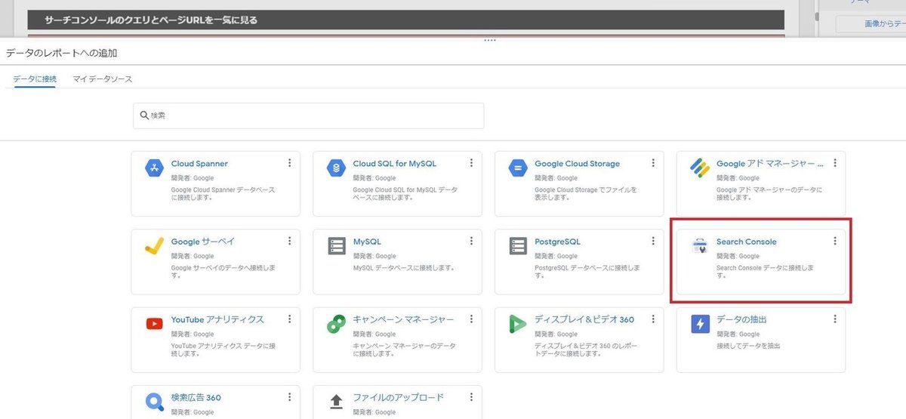Click the MySQL database icon
Image resolution: width=906 pixels, height=419 pixels.
click(336, 246)
